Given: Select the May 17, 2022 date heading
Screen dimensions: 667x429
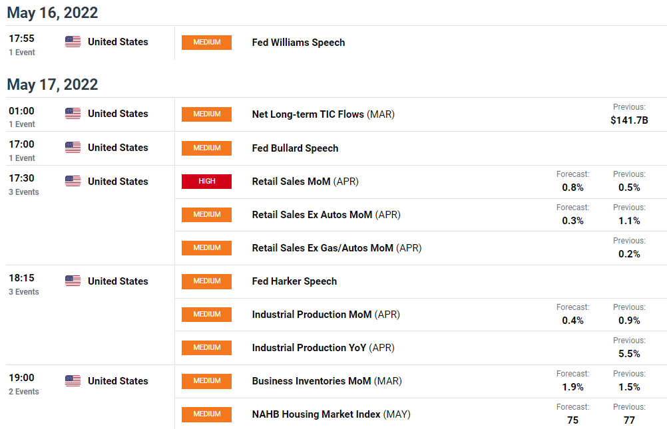Looking at the screenshot, I should tap(53, 84).
